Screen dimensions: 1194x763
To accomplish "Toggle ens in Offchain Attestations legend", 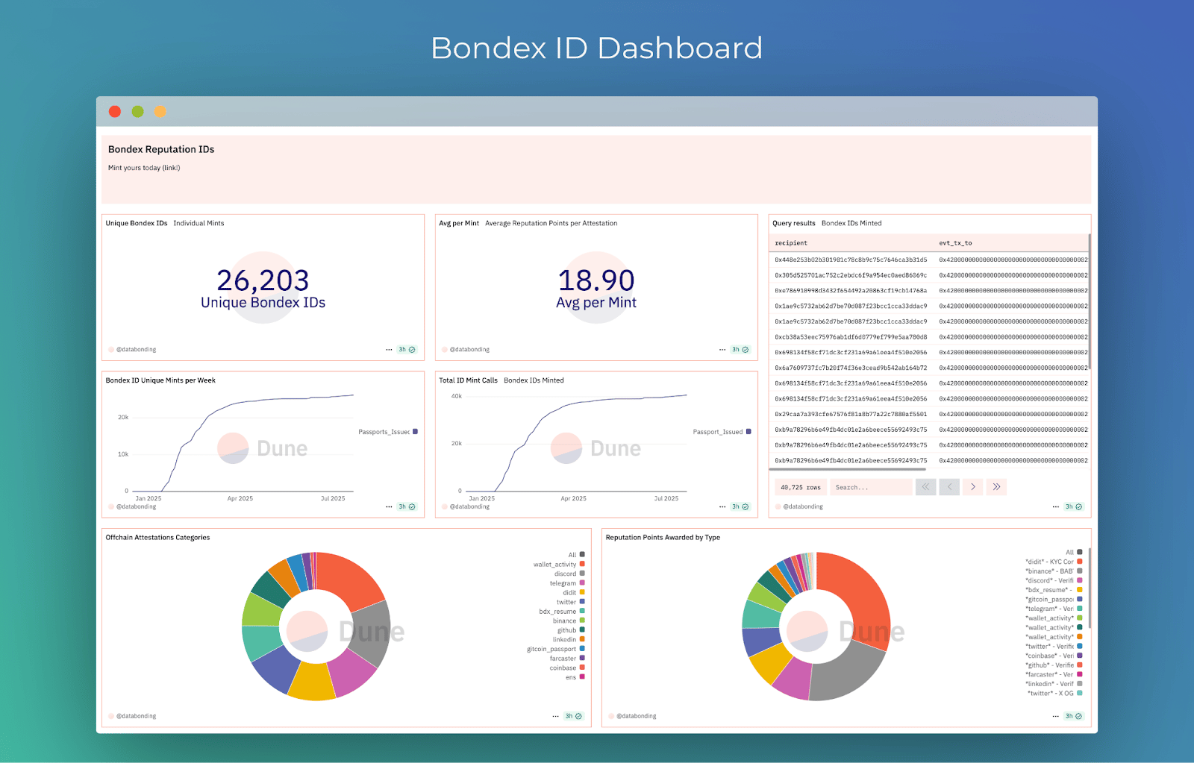I will pos(575,677).
